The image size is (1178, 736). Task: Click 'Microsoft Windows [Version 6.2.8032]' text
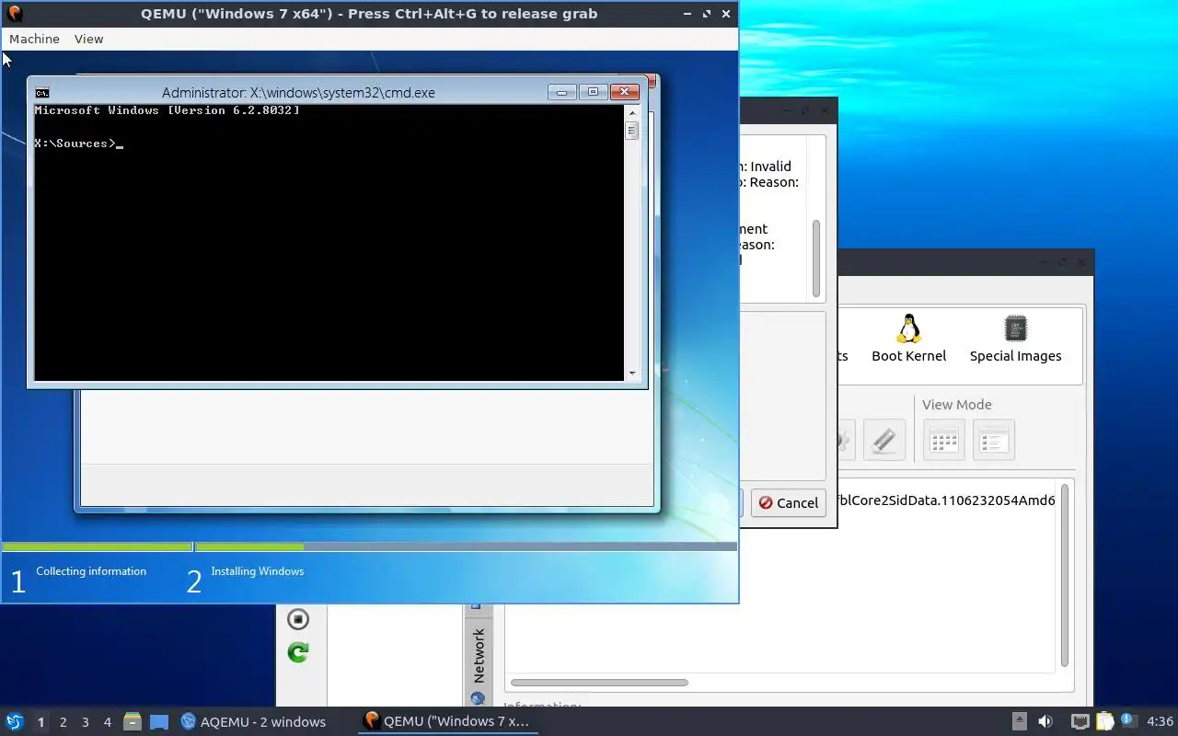coord(167,110)
